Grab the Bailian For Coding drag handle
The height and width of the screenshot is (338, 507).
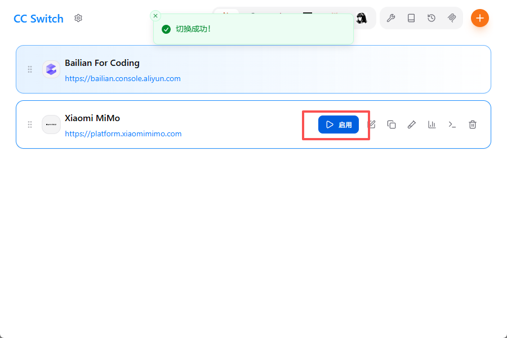(x=30, y=69)
